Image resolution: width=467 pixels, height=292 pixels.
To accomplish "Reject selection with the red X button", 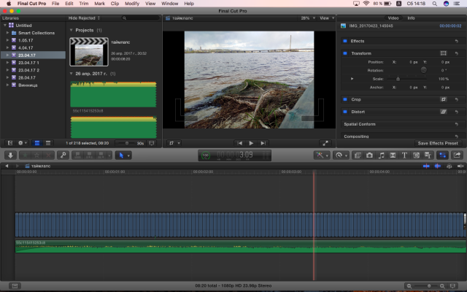I will 48,155.
